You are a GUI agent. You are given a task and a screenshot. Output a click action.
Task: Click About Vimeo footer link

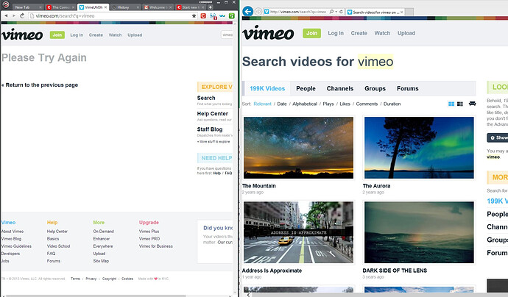[13, 232]
